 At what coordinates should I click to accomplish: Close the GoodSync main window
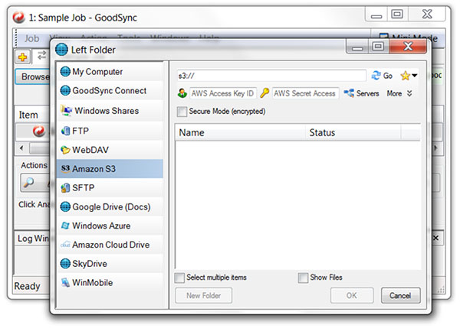(427, 14)
